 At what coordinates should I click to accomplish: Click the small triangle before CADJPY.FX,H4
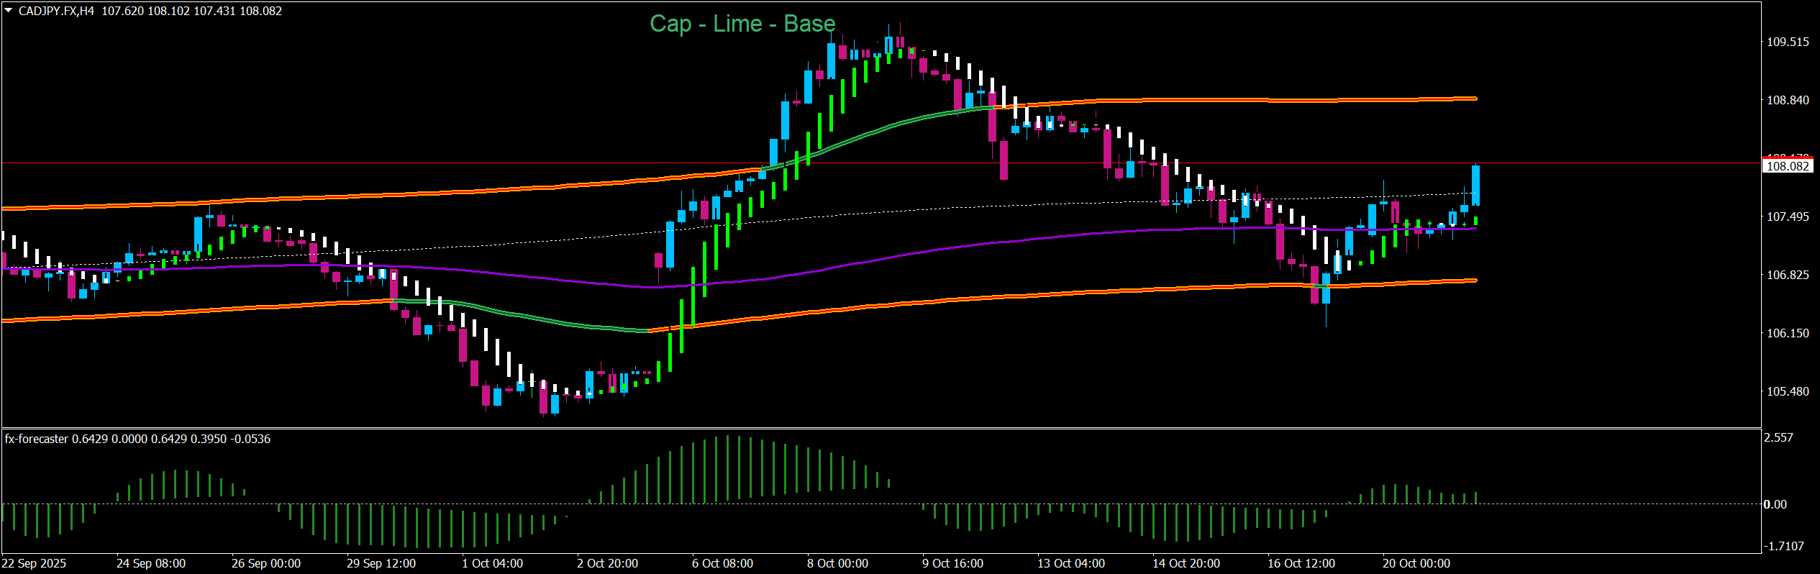point(9,11)
